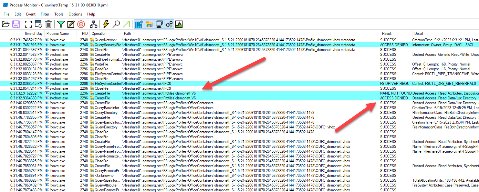Toggle Show Profiling Events icon
Image resolution: width=479 pixels, height=192 pixels.
(179, 24)
